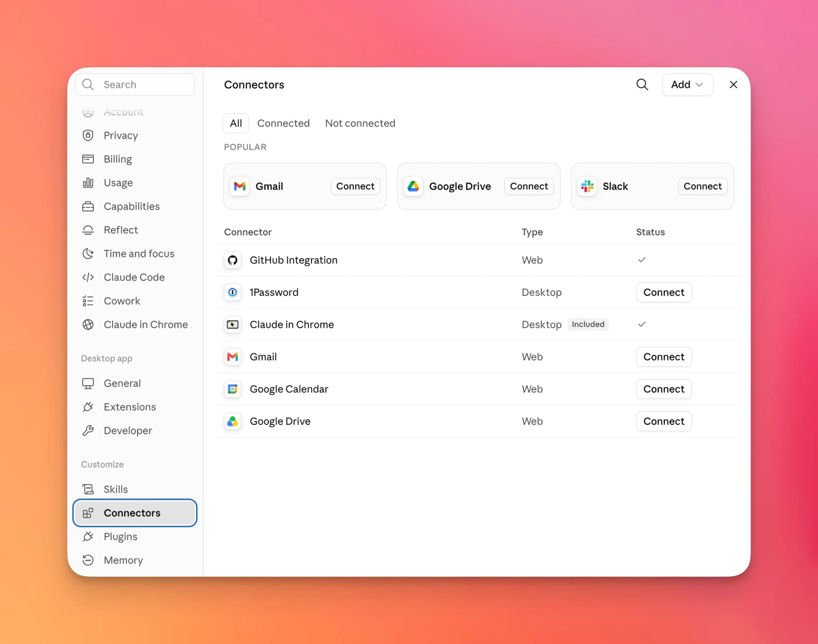Viewport: 818px width, 644px height.
Task: Connect the 1Password desktop connector
Action: coord(663,293)
